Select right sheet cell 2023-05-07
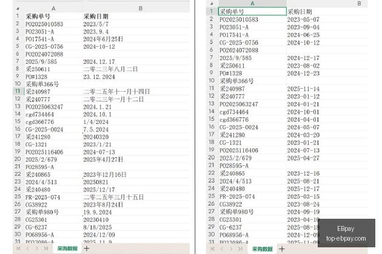 coord(327,19)
